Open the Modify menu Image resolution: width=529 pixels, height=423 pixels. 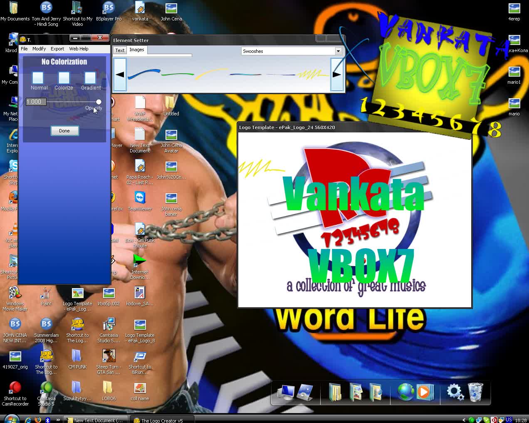(x=39, y=49)
